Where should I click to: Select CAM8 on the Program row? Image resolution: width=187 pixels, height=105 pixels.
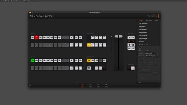point(59,37)
